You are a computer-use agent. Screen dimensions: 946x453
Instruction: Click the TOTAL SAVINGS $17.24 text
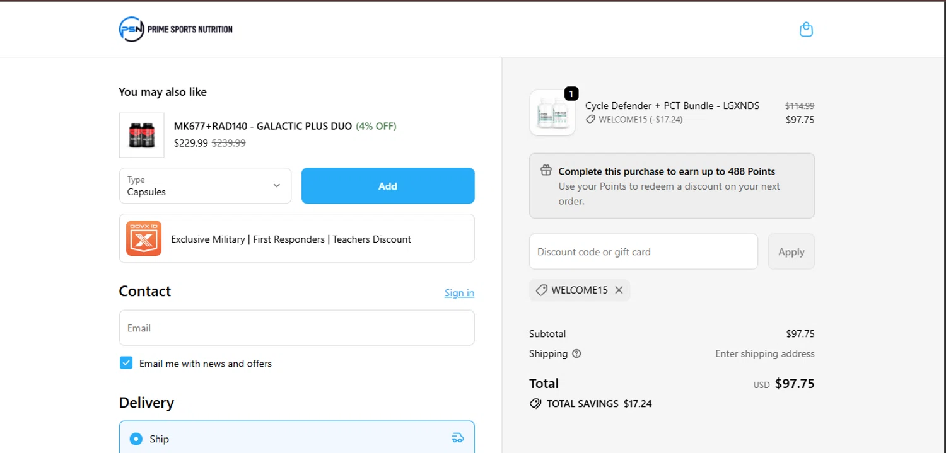point(599,403)
